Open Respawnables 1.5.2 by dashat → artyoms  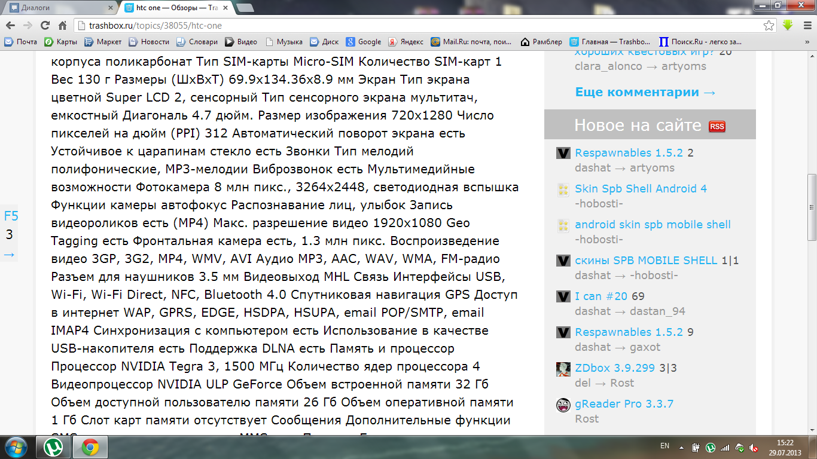tap(629, 153)
